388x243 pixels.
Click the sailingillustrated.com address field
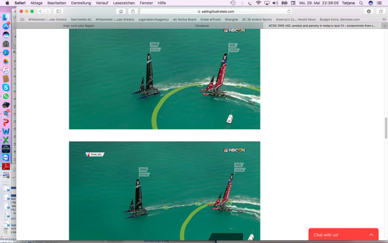[216, 11]
